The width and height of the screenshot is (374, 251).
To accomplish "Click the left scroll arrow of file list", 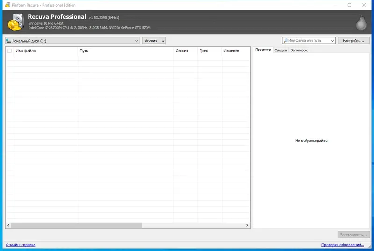I will point(8,225).
